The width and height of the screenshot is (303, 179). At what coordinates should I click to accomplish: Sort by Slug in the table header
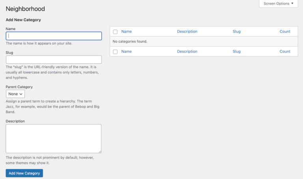237,31
